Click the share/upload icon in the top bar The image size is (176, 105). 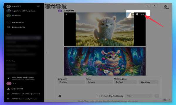(x=148, y=6)
